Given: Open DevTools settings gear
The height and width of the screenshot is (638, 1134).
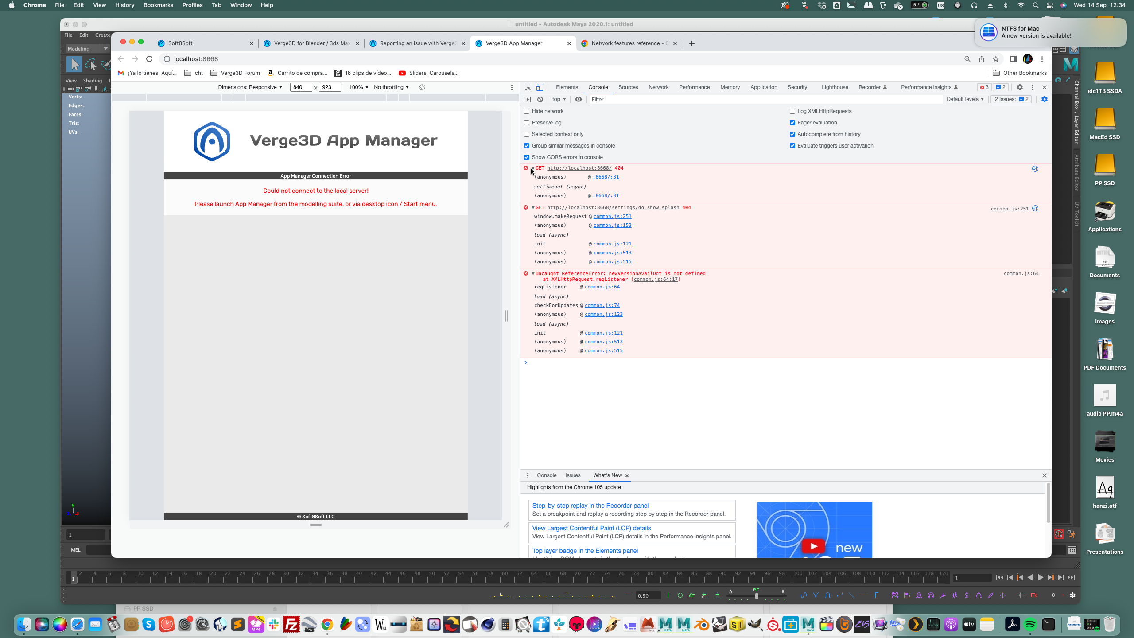Looking at the screenshot, I should (1020, 87).
